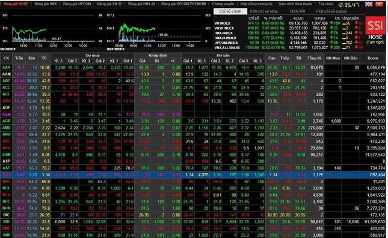Select the Chứng quyền menu item
Viewport: 388px width, 238px height.
pos(223,4)
